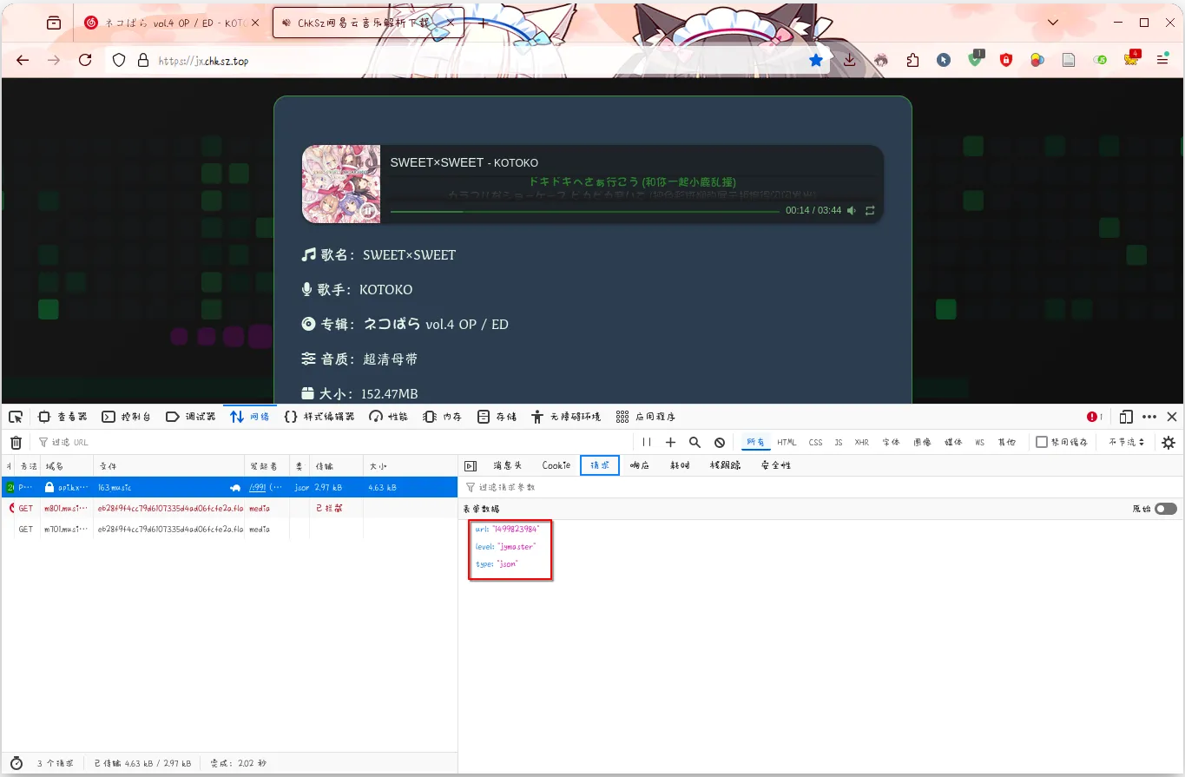Switch to the Cookie tab
The width and height of the screenshot is (1185, 777).
coord(555,465)
